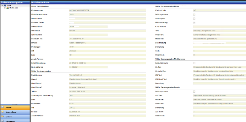Viewport: 246px width, 122px height.
Task: Click the Vorname Patient field
Action: pyautogui.click(x=107, y=23)
